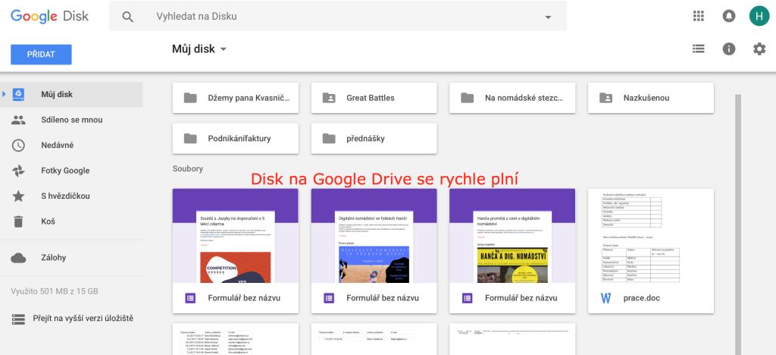Click the vertical scrollbar of file list
The width and height of the screenshot is (776, 355).
coord(738,224)
